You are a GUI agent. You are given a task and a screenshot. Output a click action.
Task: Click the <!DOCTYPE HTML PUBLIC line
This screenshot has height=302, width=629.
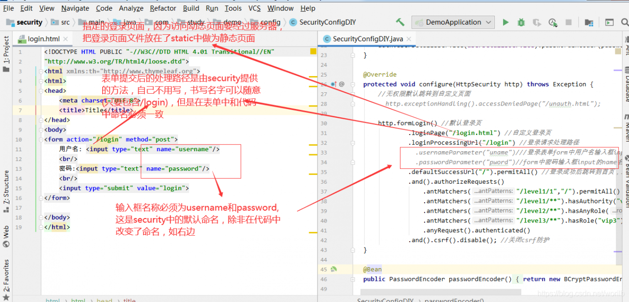(x=159, y=52)
